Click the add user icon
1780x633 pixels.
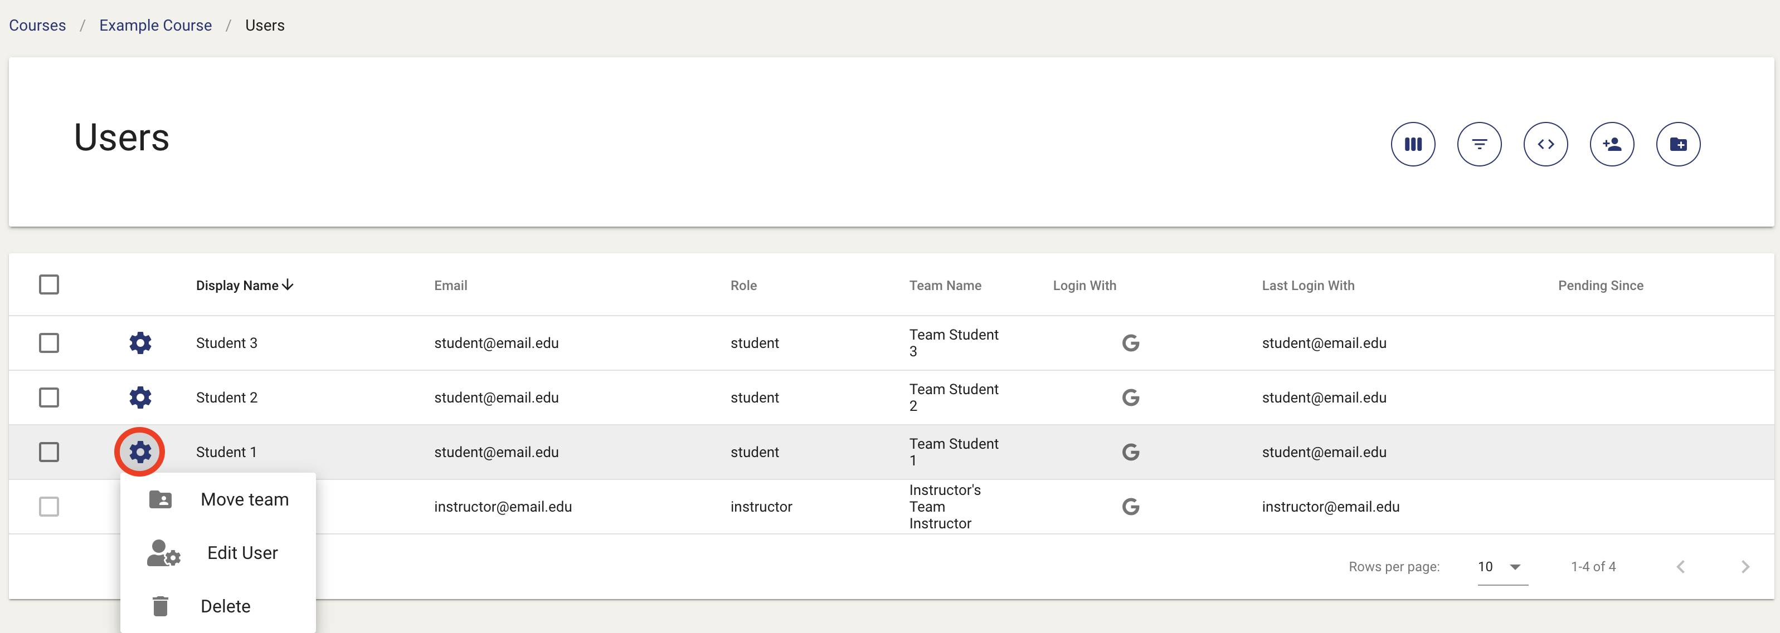click(1612, 144)
